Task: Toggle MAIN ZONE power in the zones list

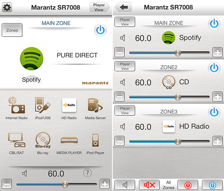Action: (x=214, y=24)
